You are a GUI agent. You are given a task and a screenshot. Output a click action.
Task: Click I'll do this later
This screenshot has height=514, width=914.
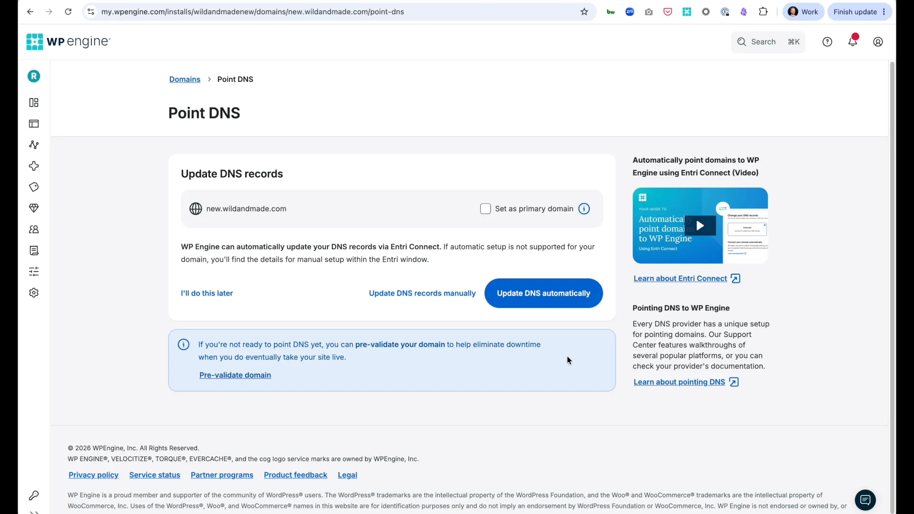point(207,293)
